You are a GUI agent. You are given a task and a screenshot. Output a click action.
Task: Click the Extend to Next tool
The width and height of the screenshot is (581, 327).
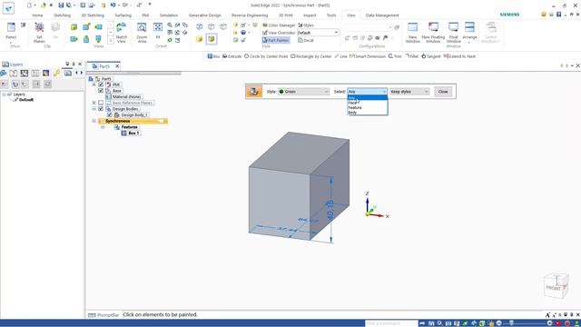pos(459,56)
